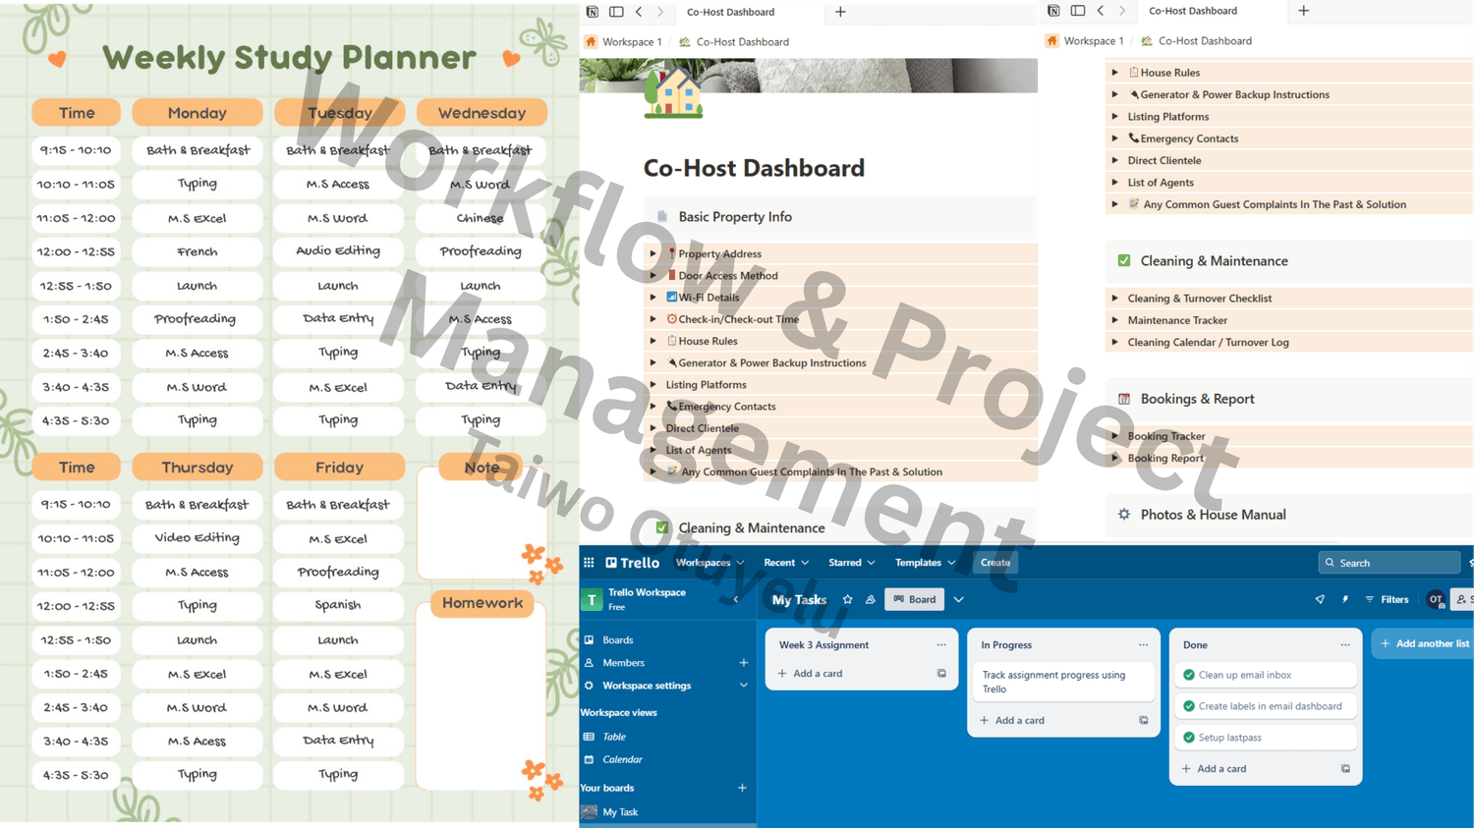Click the green T Trello Workspace avatar

pos(592,599)
